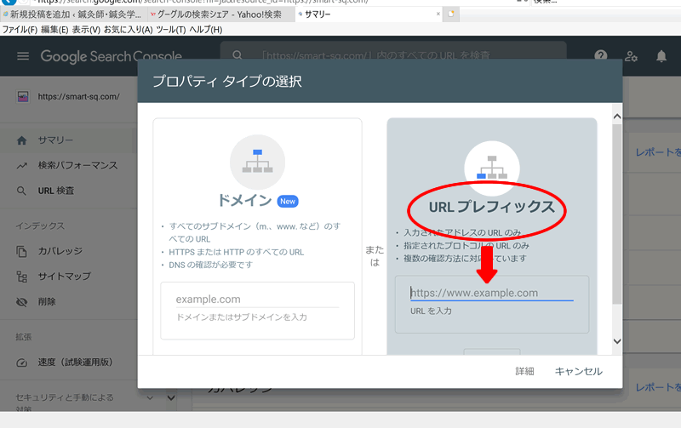681x428 pixels.
Task: Focus the https://www.example.com URL input
Action: pos(491,293)
